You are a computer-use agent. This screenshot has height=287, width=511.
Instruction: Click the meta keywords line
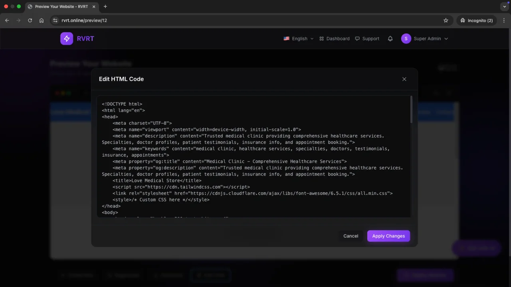(x=246, y=152)
